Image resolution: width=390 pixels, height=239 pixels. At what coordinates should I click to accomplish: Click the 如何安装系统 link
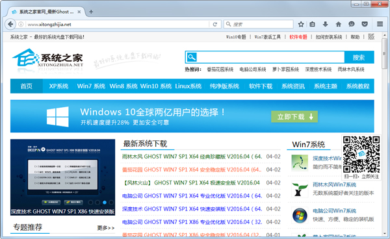coord(329,37)
